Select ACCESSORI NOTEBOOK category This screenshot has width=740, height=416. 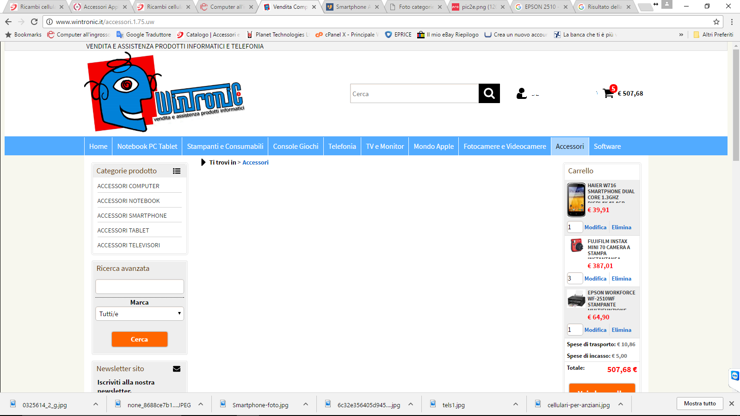click(129, 201)
